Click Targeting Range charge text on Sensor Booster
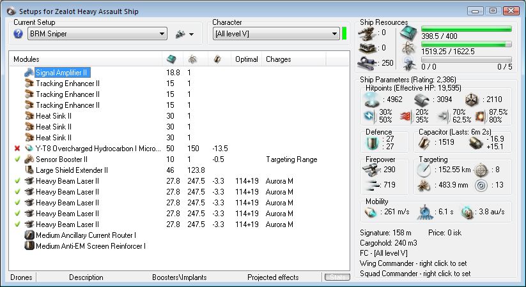This screenshot has height=287, width=526. pyautogui.click(x=291, y=159)
